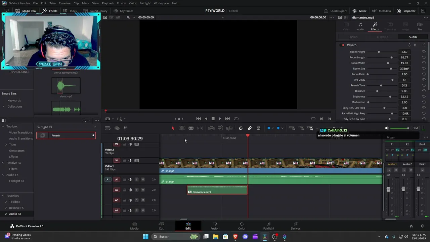Search effects with magnifier icon
Viewport: 430px width, 242px height.
click(84, 120)
